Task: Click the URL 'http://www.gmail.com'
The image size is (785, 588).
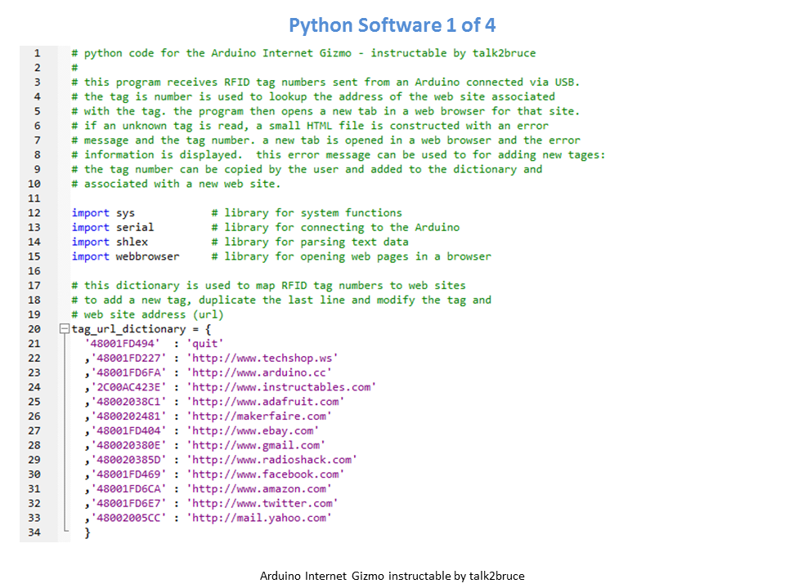Action: coord(256,445)
